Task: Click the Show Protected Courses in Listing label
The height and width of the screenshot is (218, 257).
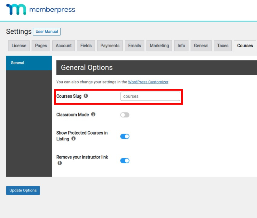Action: (x=82, y=136)
